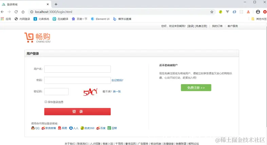The height and width of the screenshot is (145, 267).
Task: Click the red 登录 button
Action: [x=77, y=112]
